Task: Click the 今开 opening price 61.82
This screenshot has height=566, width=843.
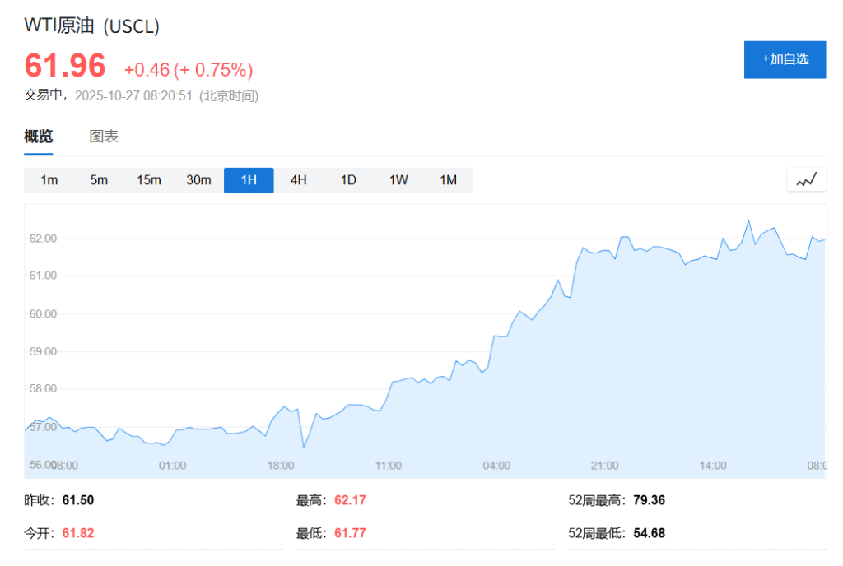Action: pos(78,533)
